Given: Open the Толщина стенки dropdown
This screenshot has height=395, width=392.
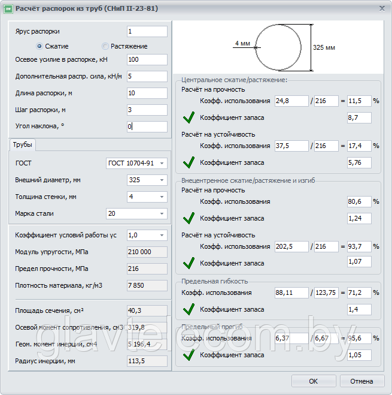Looking at the screenshot, I should 147,197.
